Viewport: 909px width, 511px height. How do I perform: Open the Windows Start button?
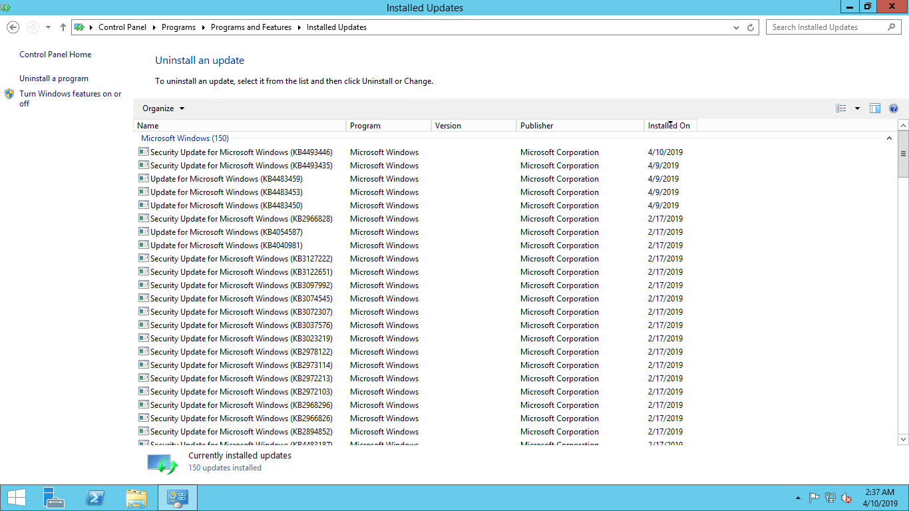16,498
